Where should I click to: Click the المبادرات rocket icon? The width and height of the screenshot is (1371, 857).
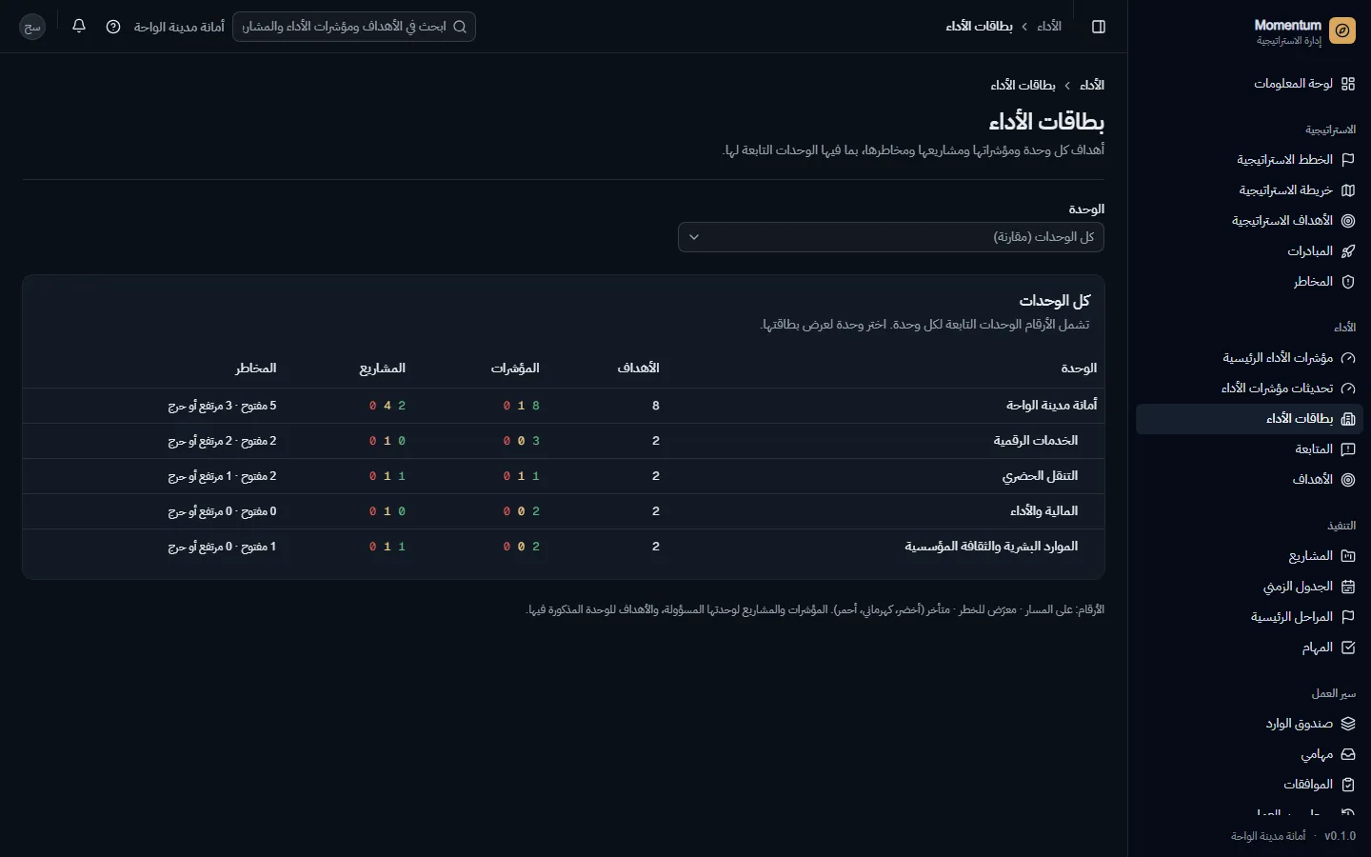point(1348,251)
